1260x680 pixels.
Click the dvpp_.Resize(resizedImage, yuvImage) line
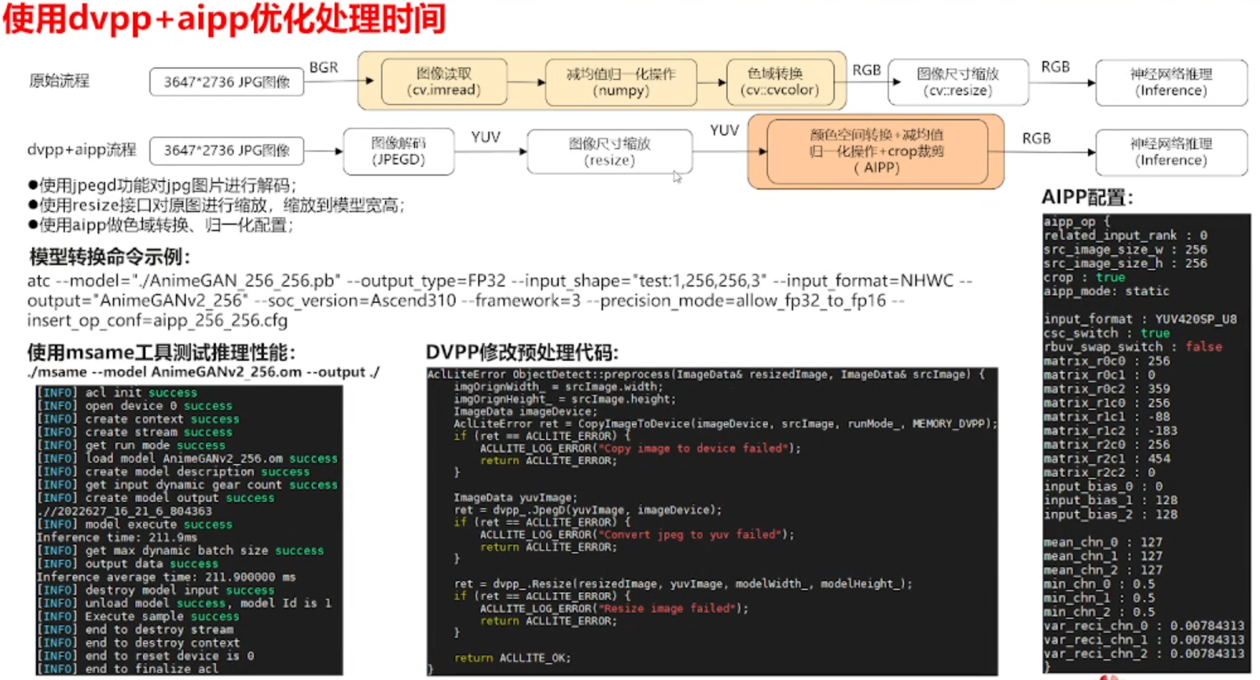click(x=683, y=584)
